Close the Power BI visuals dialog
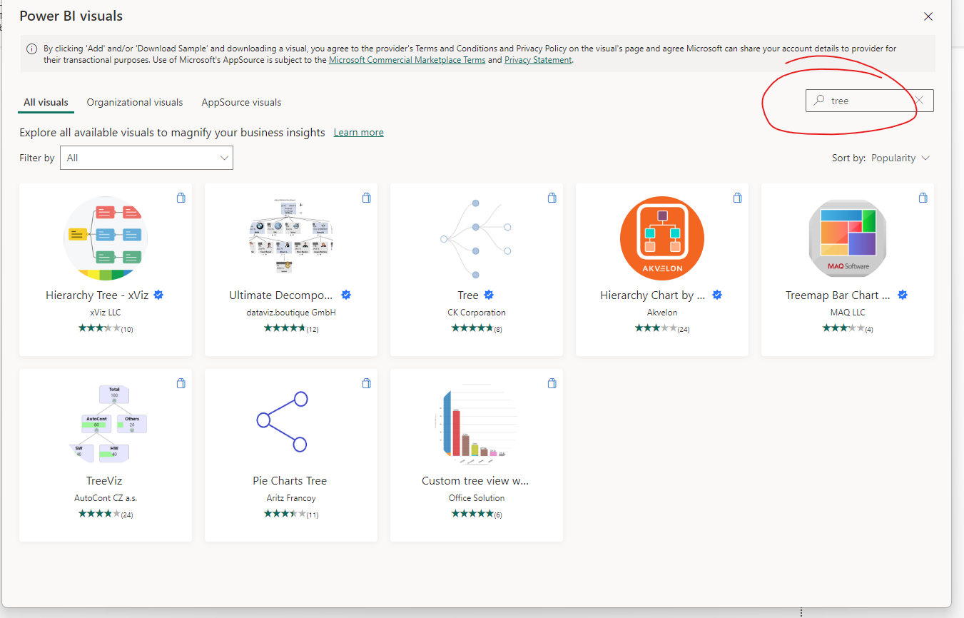The height and width of the screenshot is (618, 964). click(928, 16)
